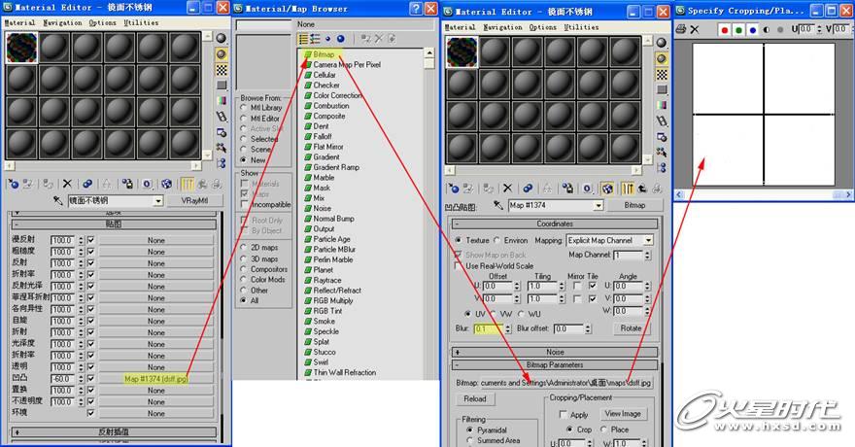
Task: Open Material menu in left Material Editor
Action: [x=19, y=23]
